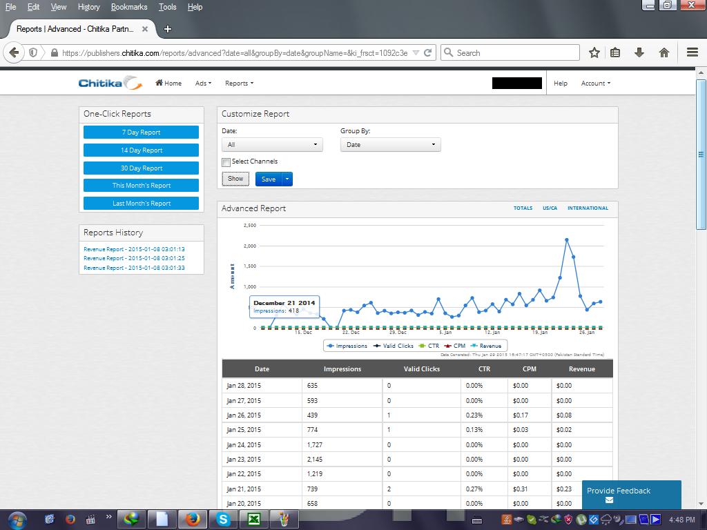
Task: Open Internet Download Manager taskbar button
Action: tap(132, 520)
